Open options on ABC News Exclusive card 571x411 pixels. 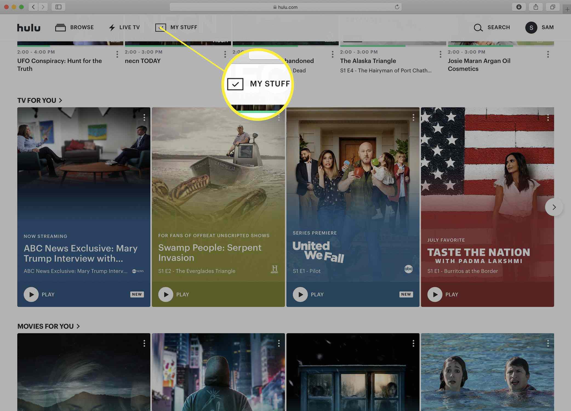click(x=144, y=118)
